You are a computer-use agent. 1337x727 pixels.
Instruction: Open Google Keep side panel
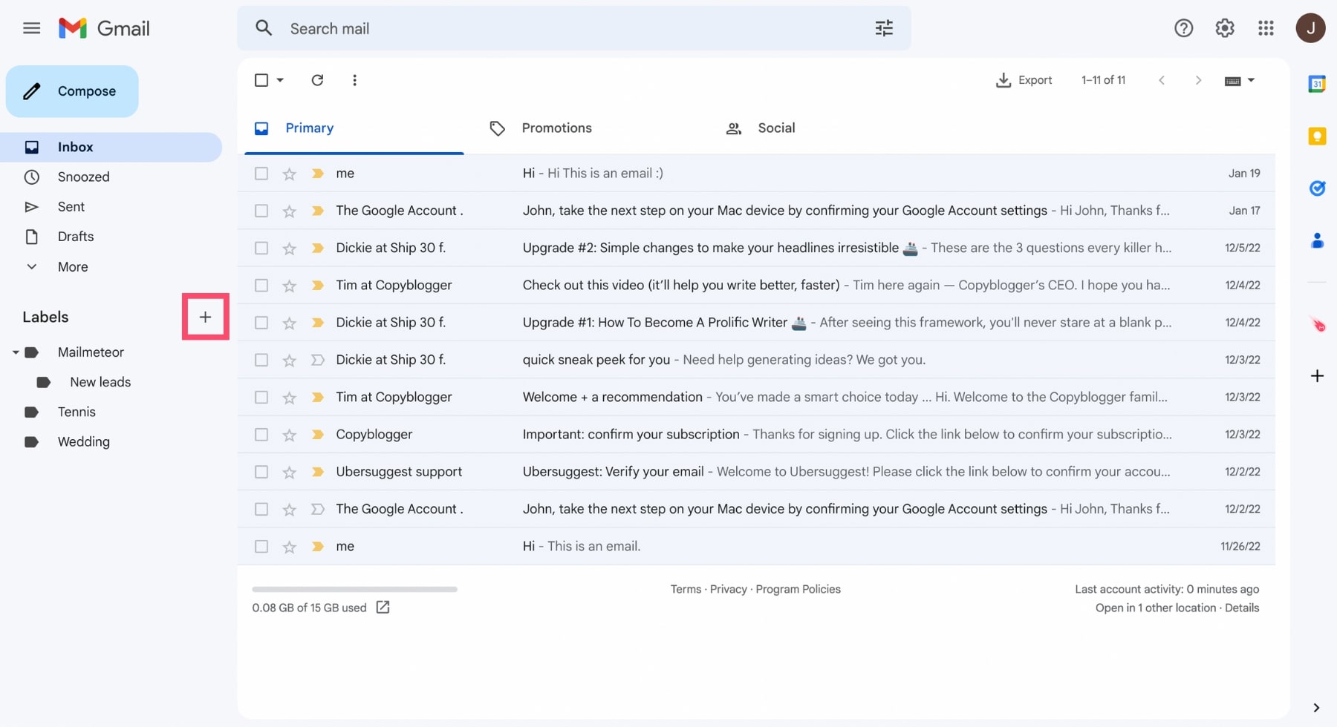(x=1317, y=136)
